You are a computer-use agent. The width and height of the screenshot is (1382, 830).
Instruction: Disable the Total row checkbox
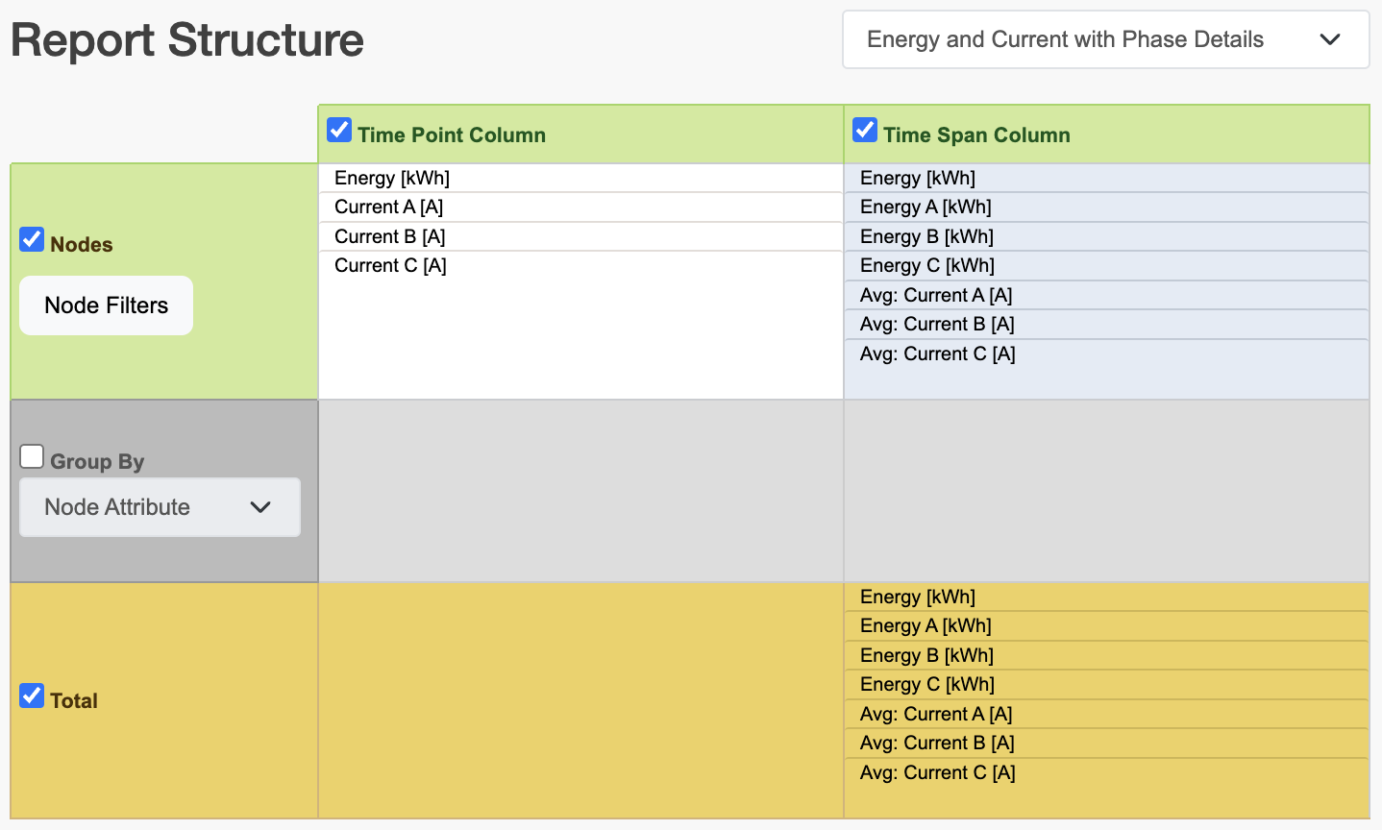pos(32,696)
